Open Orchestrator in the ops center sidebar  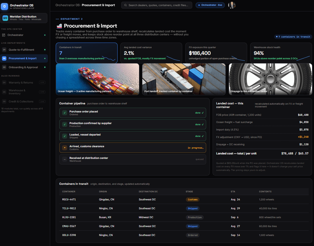pyautogui.click(x=24, y=35)
